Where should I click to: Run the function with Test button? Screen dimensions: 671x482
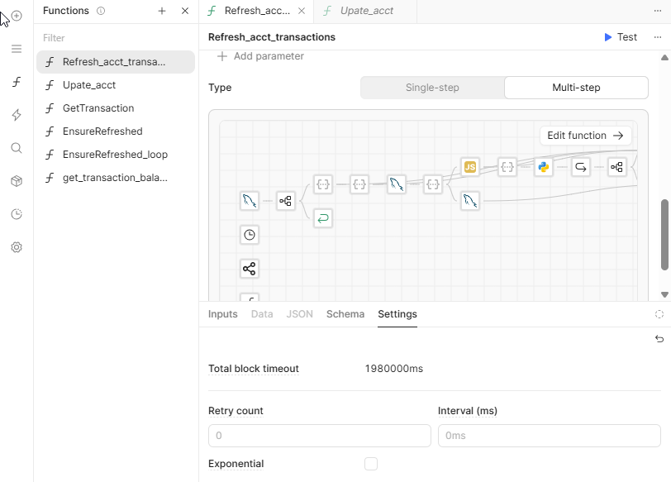coord(621,37)
